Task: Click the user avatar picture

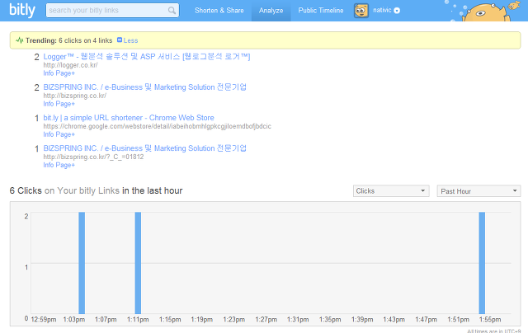Action: 361,11
